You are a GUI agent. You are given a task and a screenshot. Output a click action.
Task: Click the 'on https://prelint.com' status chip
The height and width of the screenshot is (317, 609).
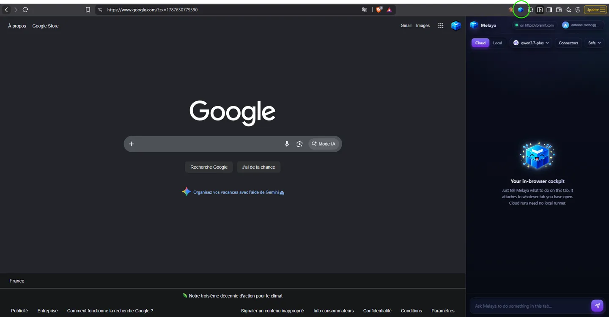tap(534, 25)
